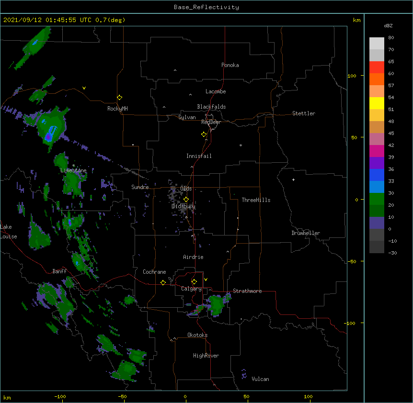Click the Base_Reflectivity title
The width and height of the screenshot is (413, 403).
[x=206, y=7]
